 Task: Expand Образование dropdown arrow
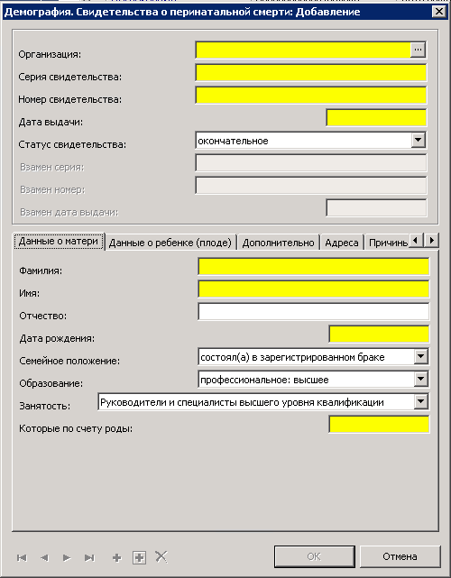pyautogui.click(x=420, y=379)
